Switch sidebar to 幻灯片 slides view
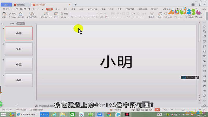Image resolution: width=208 pixels, height=117 pixels. pos(21,24)
